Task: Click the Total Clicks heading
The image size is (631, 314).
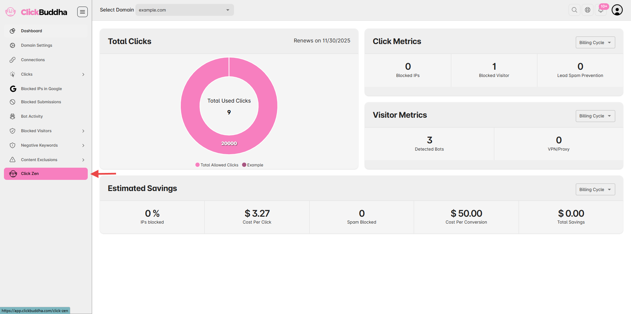Action: pos(129,41)
